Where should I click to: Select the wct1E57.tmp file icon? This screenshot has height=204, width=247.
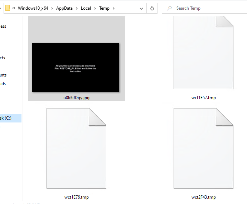[x=203, y=52]
